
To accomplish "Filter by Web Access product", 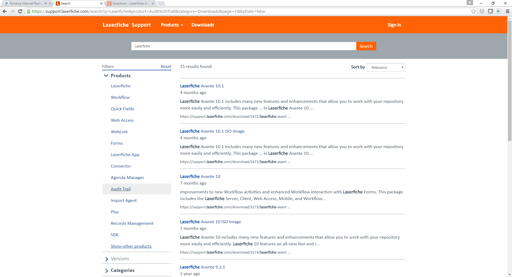I will click(x=122, y=120).
